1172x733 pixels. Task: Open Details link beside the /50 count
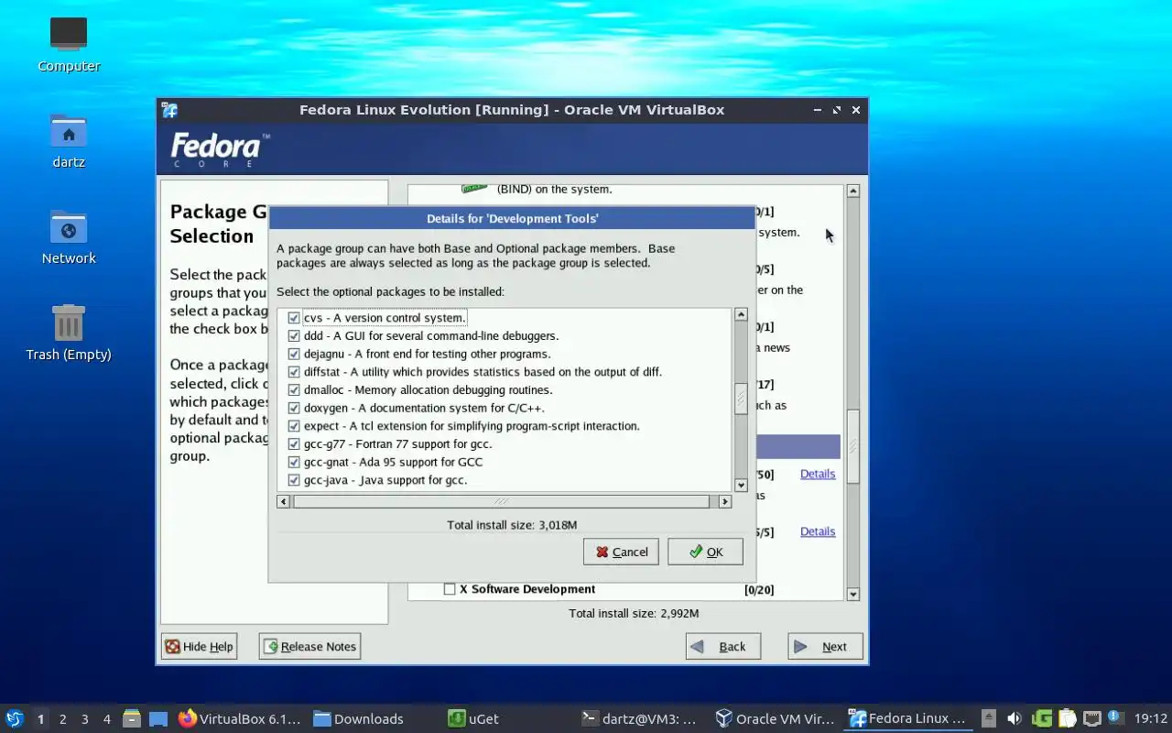pyautogui.click(x=818, y=474)
